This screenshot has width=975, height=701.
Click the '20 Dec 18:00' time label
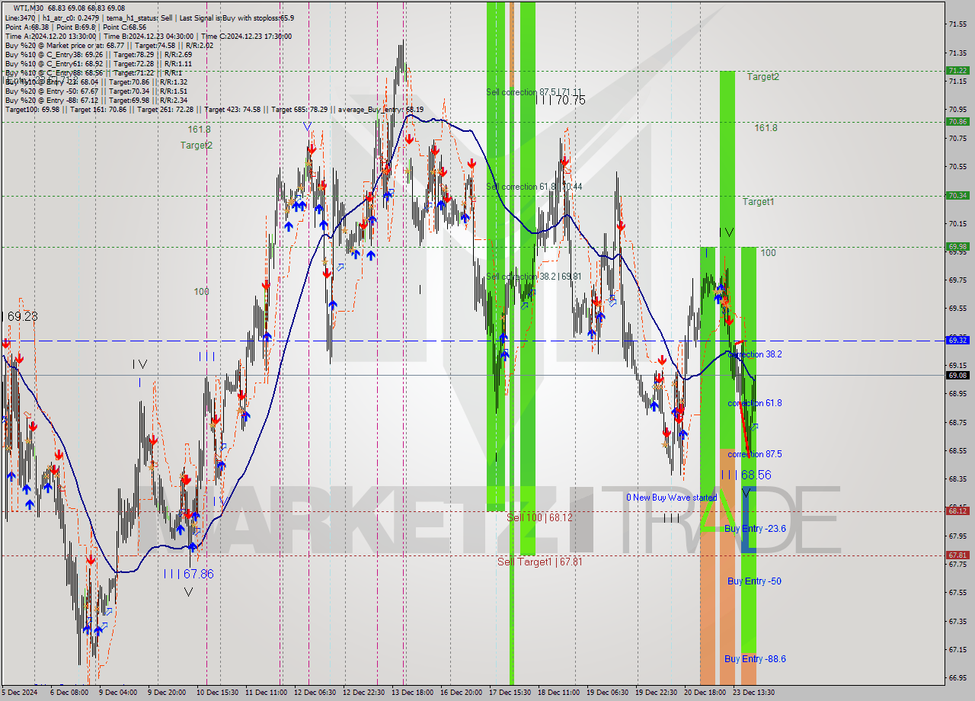[705, 693]
